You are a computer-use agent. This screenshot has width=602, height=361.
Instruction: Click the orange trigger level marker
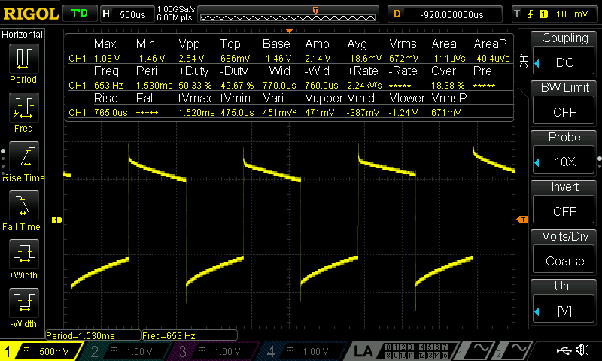(x=521, y=220)
